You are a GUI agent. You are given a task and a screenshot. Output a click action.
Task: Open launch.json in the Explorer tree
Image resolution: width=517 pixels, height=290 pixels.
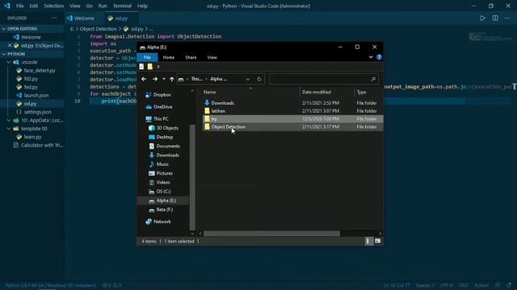(36, 95)
